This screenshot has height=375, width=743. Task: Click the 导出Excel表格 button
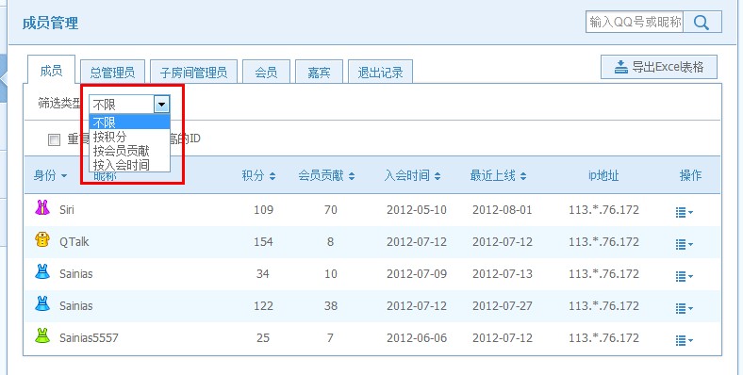[x=659, y=67]
